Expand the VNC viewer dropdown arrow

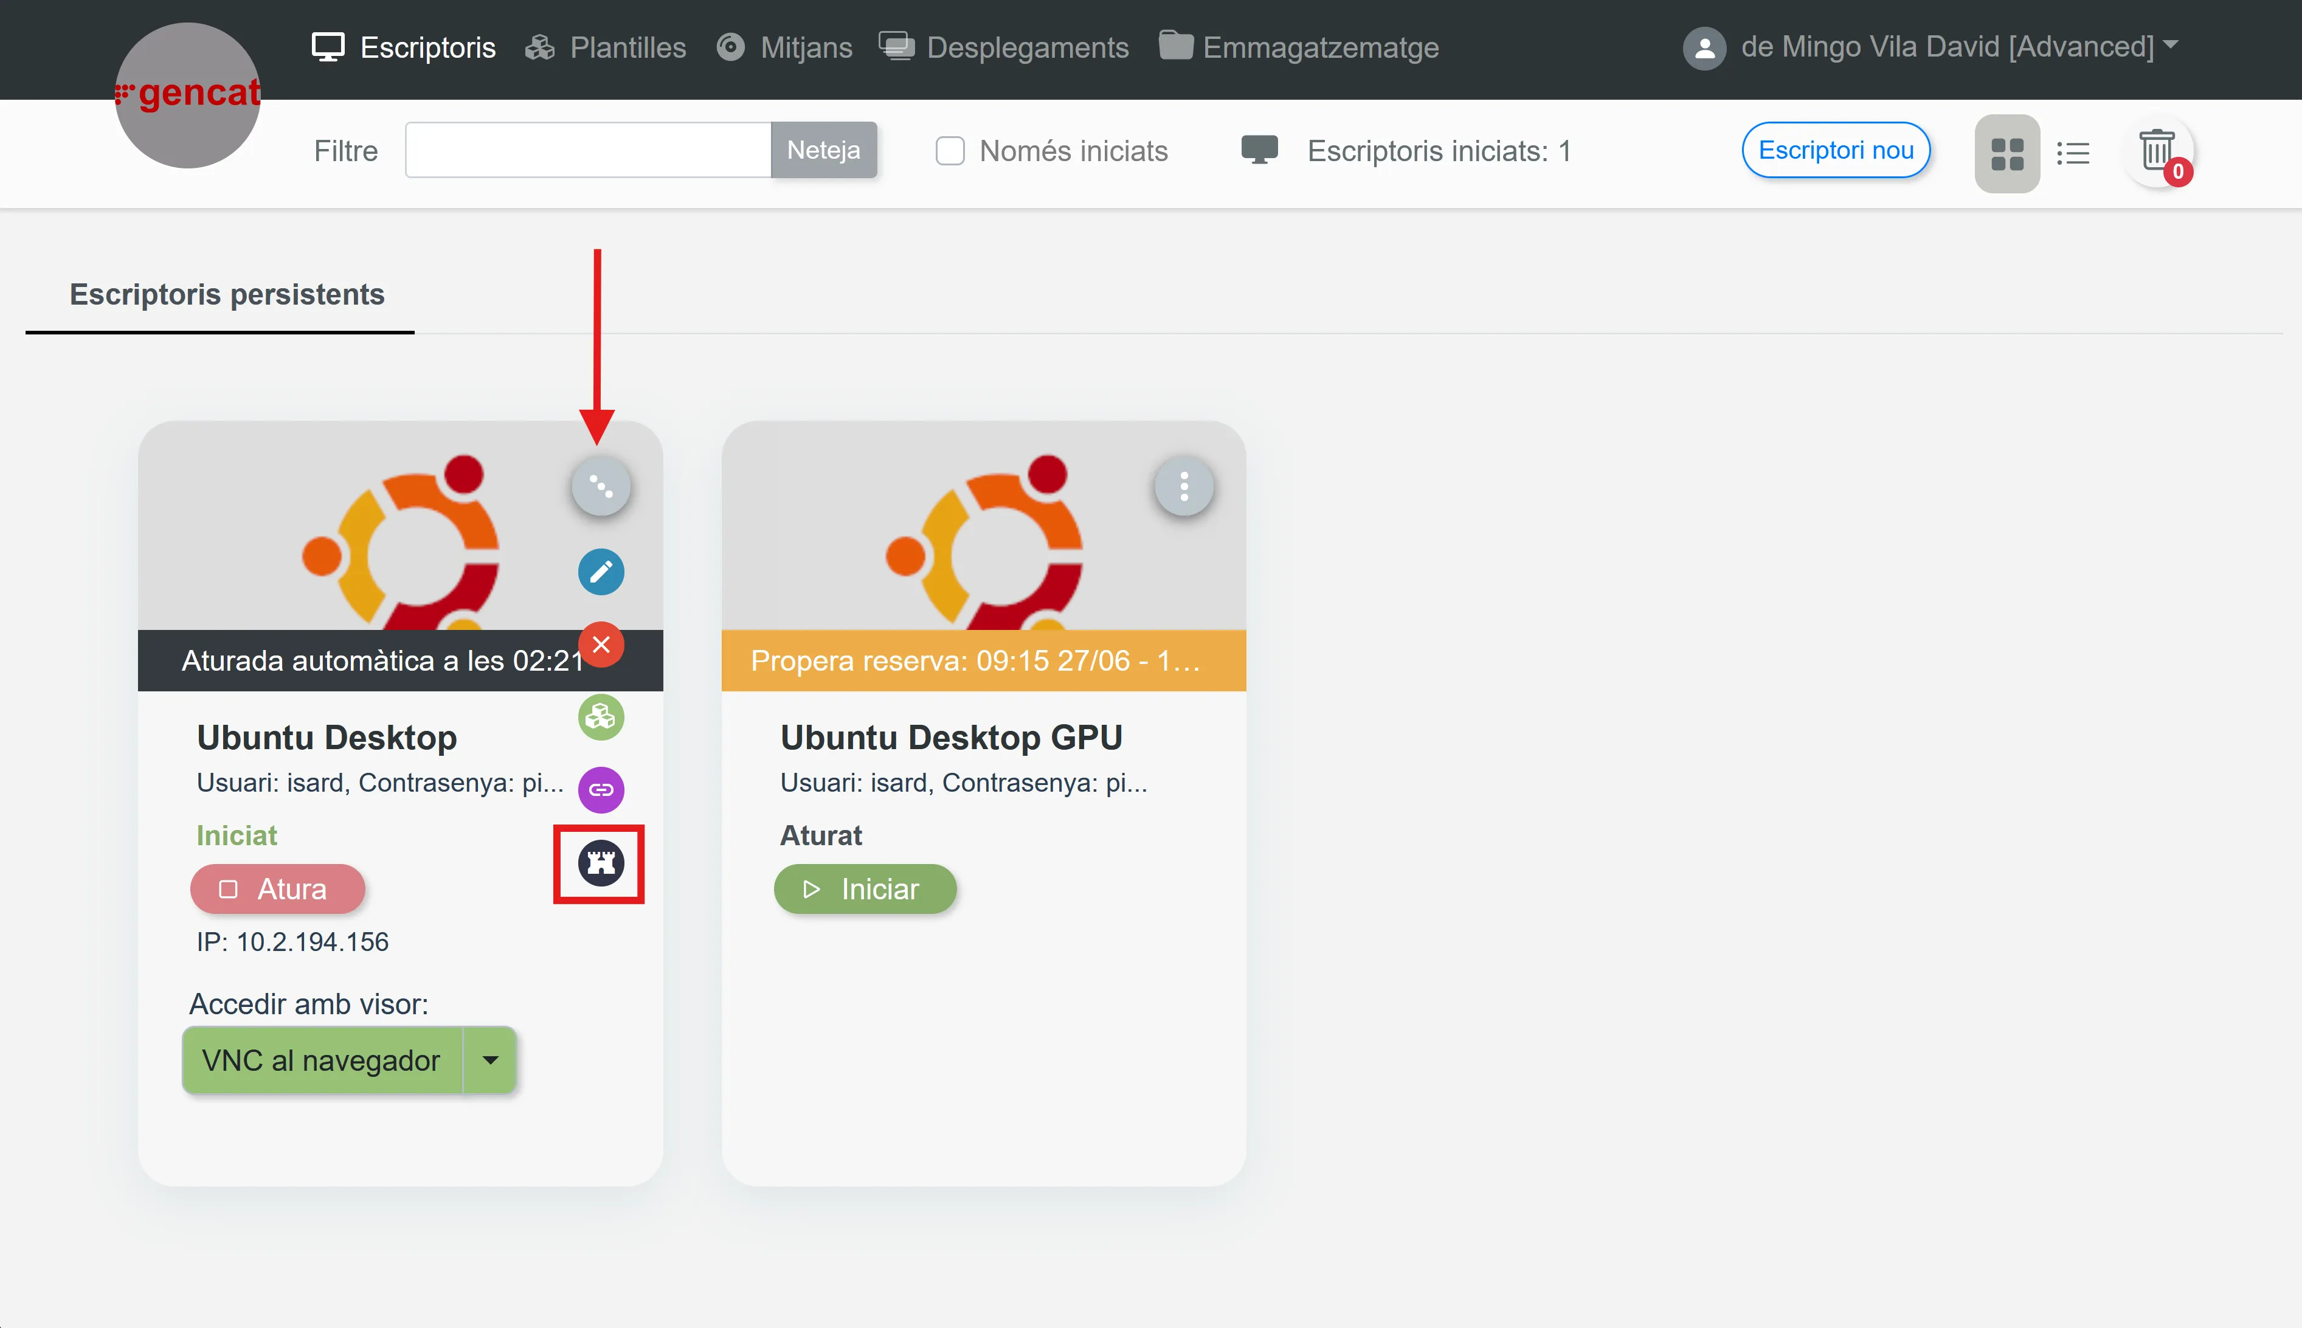491,1060
